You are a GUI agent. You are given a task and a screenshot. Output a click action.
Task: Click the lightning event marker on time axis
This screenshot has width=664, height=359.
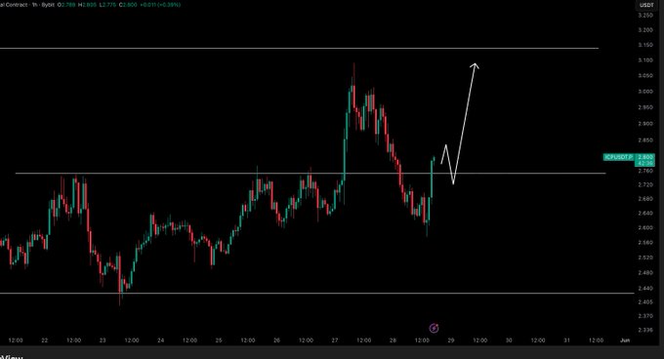(x=434, y=328)
